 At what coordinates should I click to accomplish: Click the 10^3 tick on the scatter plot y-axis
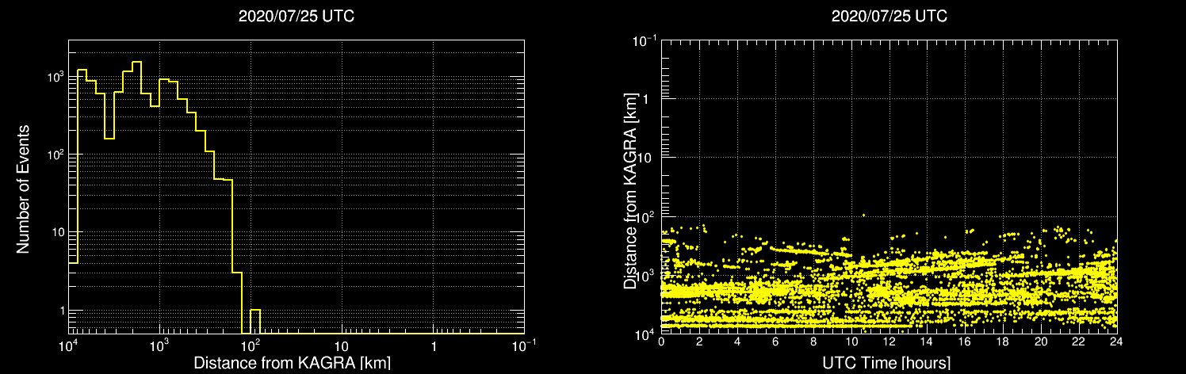tap(645, 275)
